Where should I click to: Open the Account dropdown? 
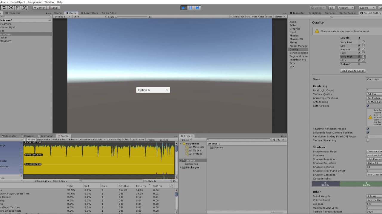(346, 8)
